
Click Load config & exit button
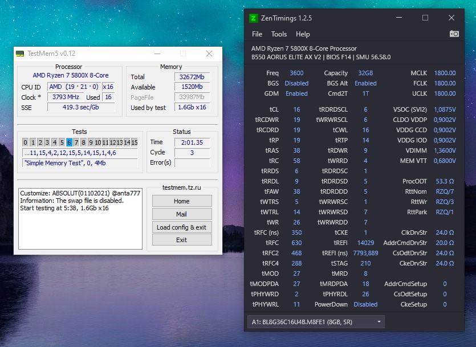pos(182,227)
